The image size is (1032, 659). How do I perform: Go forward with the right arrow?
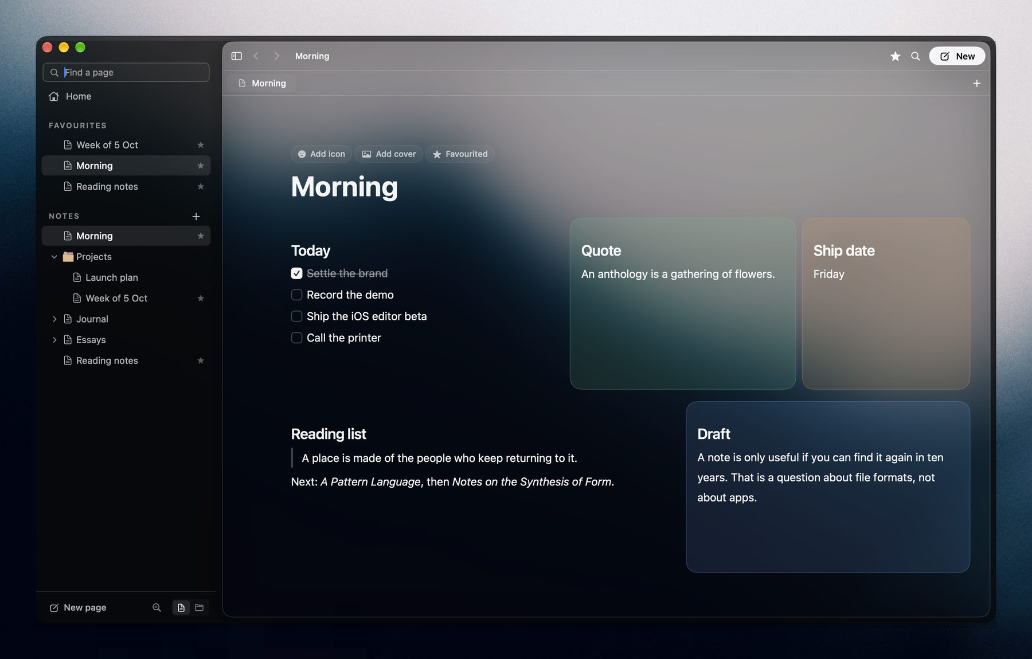click(277, 56)
